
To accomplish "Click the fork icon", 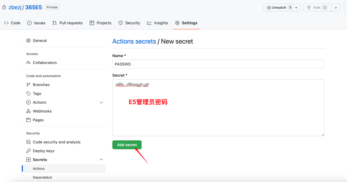I will pos(309,7).
